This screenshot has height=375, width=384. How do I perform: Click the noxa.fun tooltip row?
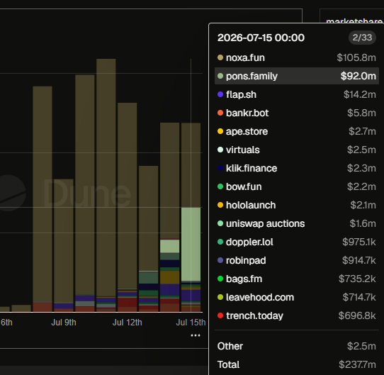click(297, 57)
